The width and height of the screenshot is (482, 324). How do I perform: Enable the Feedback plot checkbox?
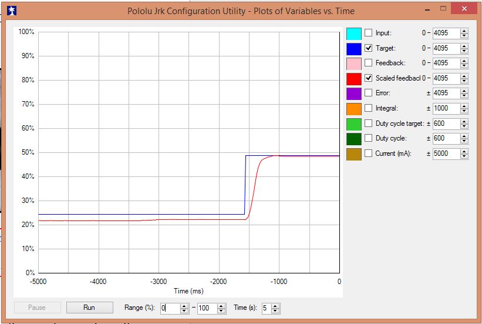tap(368, 63)
